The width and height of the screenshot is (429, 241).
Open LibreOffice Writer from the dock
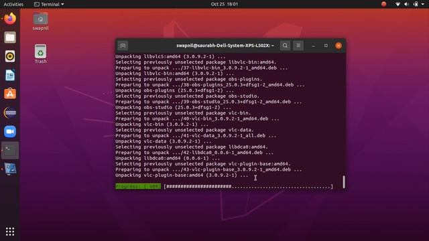point(10,75)
